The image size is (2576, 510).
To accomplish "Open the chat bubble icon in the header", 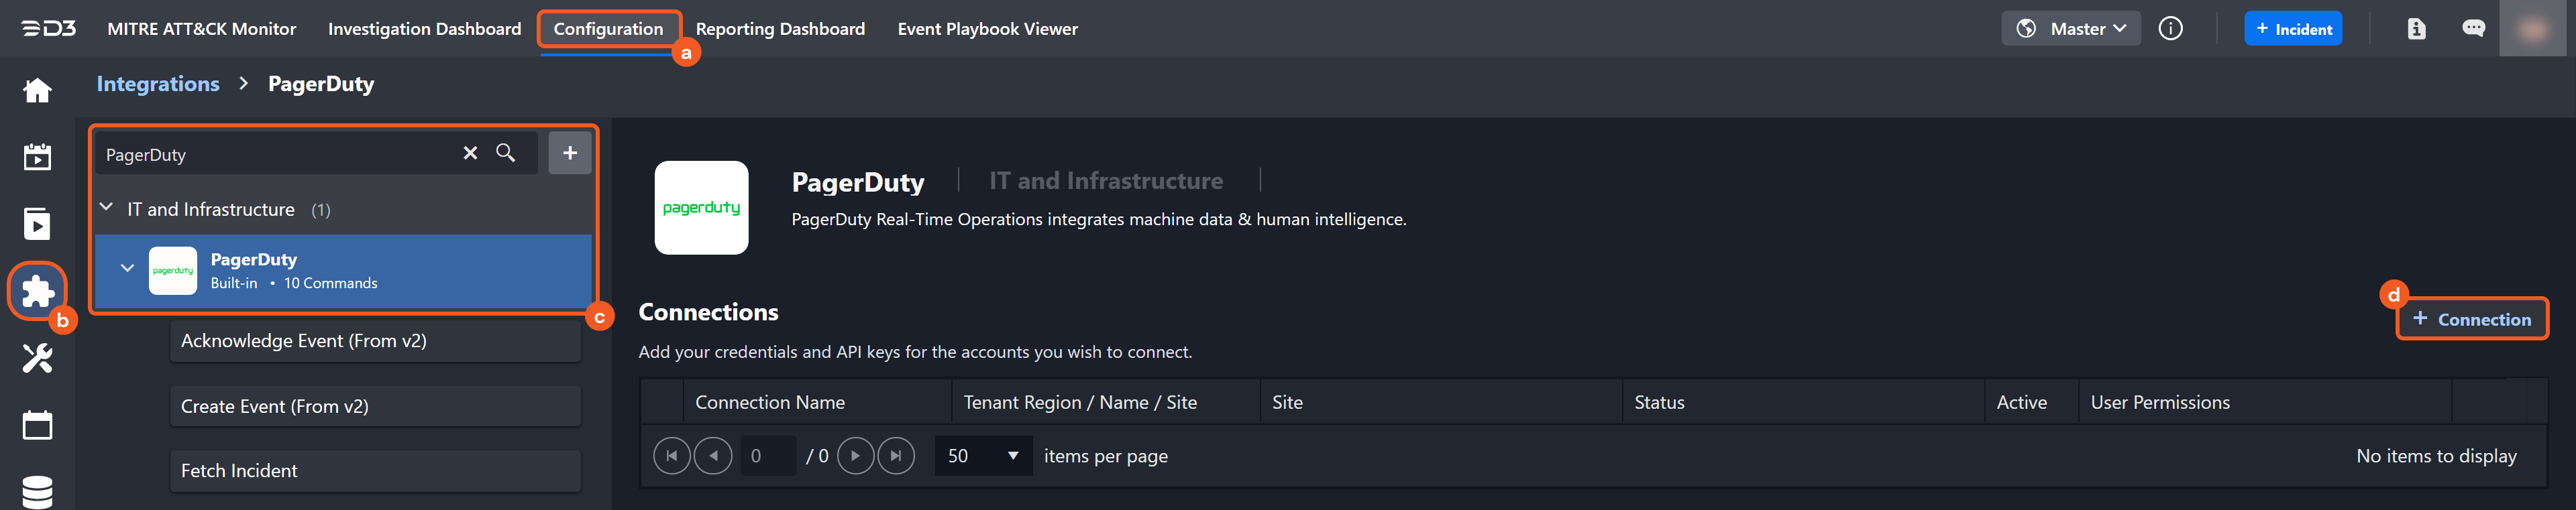I will [2473, 29].
